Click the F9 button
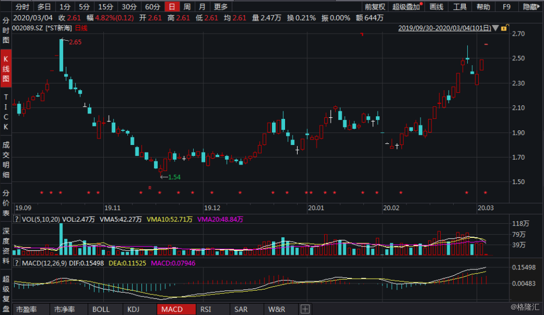The image size is (544, 315). tap(506, 7)
